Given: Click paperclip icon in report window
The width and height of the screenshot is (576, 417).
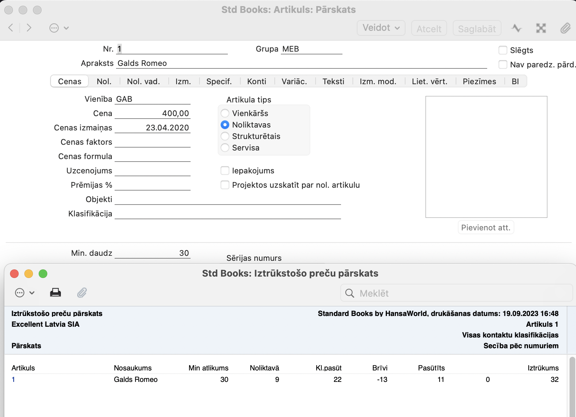Looking at the screenshot, I should 82,293.
